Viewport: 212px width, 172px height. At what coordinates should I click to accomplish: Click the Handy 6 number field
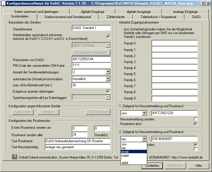(x=174, y=79)
